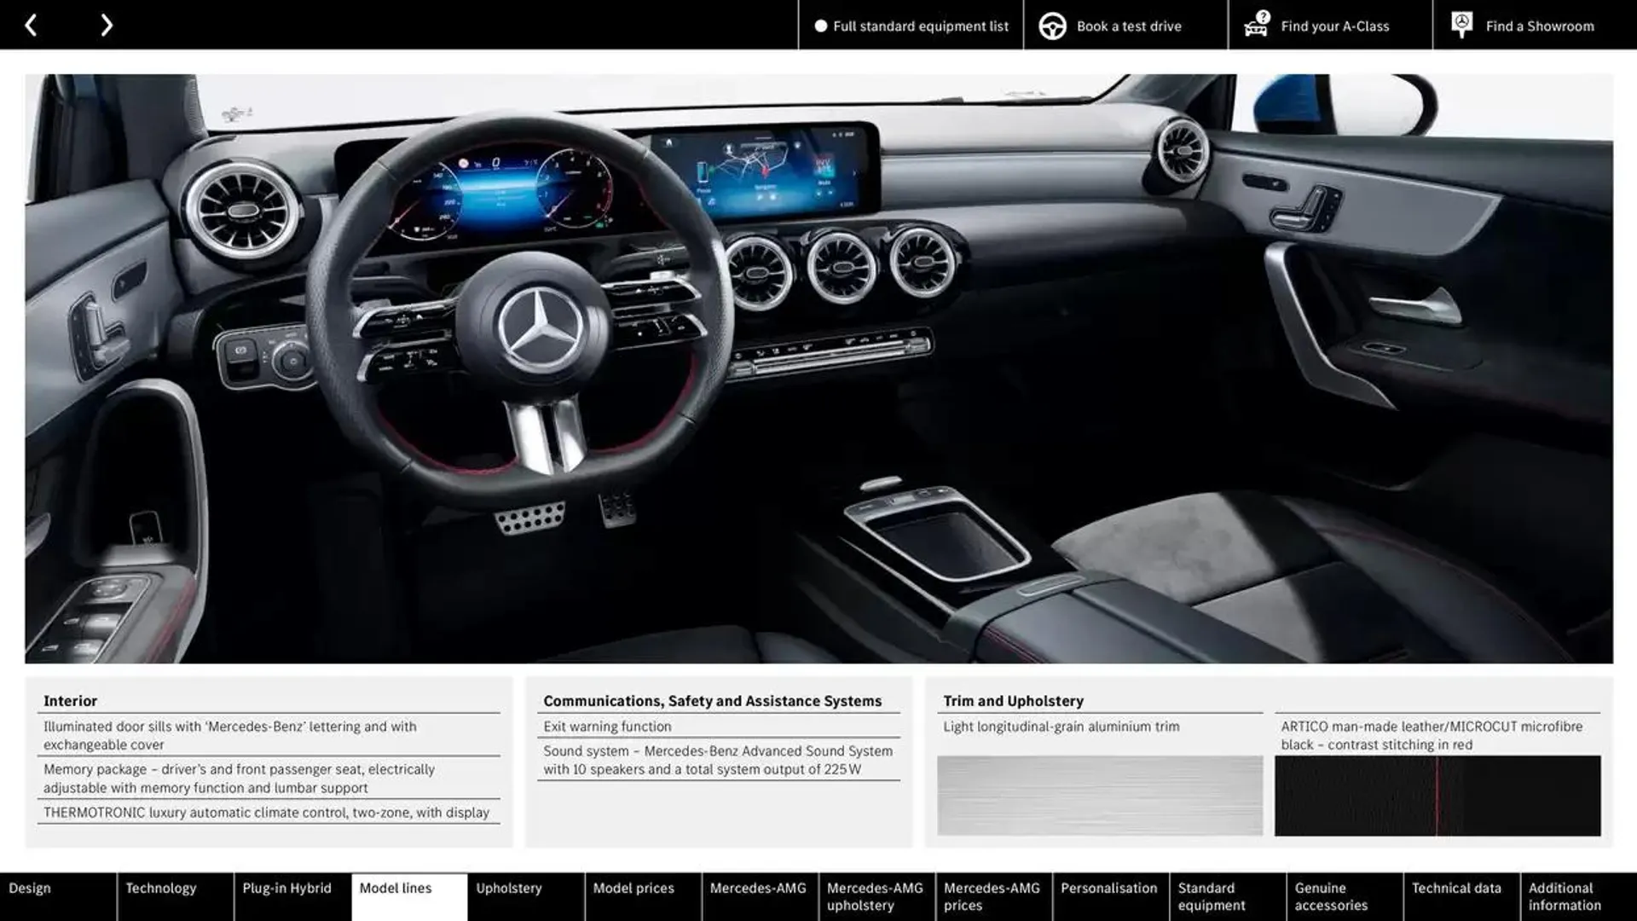The image size is (1637, 921).
Task: Click the previous slide arrow icon
Action: (29, 24)
